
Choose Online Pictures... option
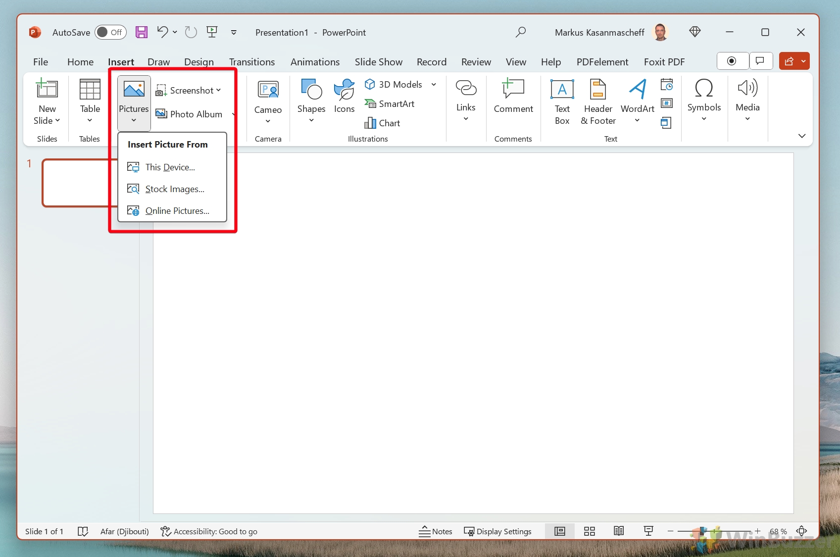[x=172, y=210]
